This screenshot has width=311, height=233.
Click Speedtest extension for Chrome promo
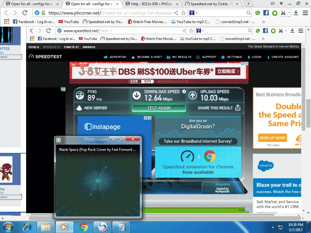click(198, 162)
